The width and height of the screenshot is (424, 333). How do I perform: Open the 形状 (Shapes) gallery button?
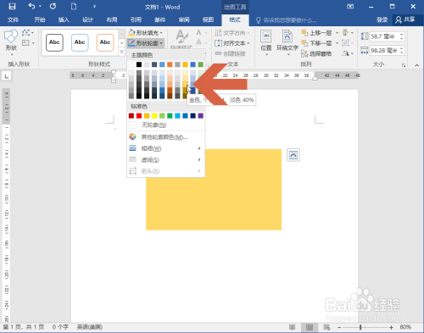11,42
